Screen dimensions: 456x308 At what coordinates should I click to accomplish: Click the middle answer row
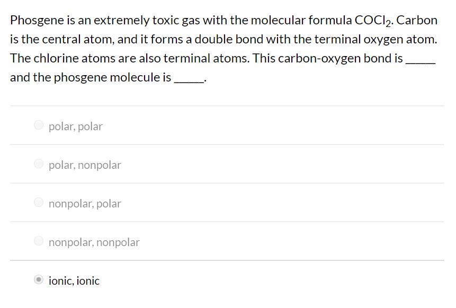[x=228, y=203]
